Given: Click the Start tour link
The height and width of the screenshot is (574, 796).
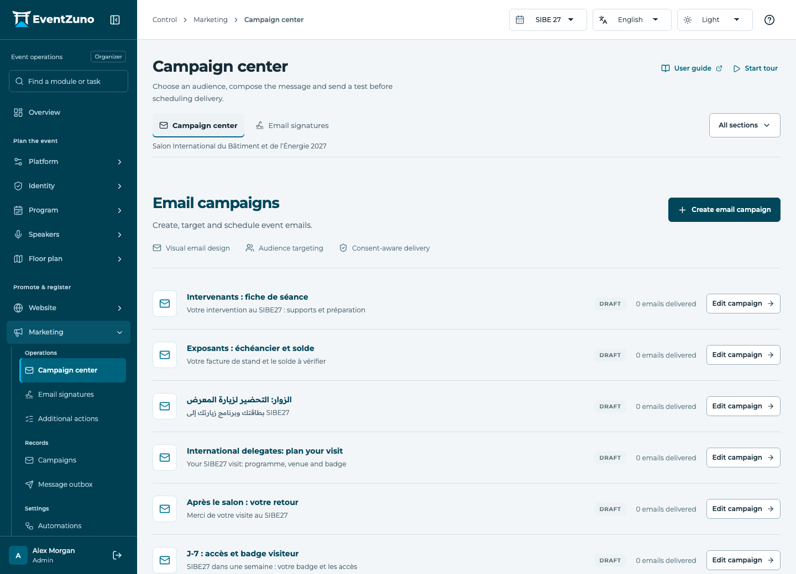Looking at the screenshot, I should (755, 68).
